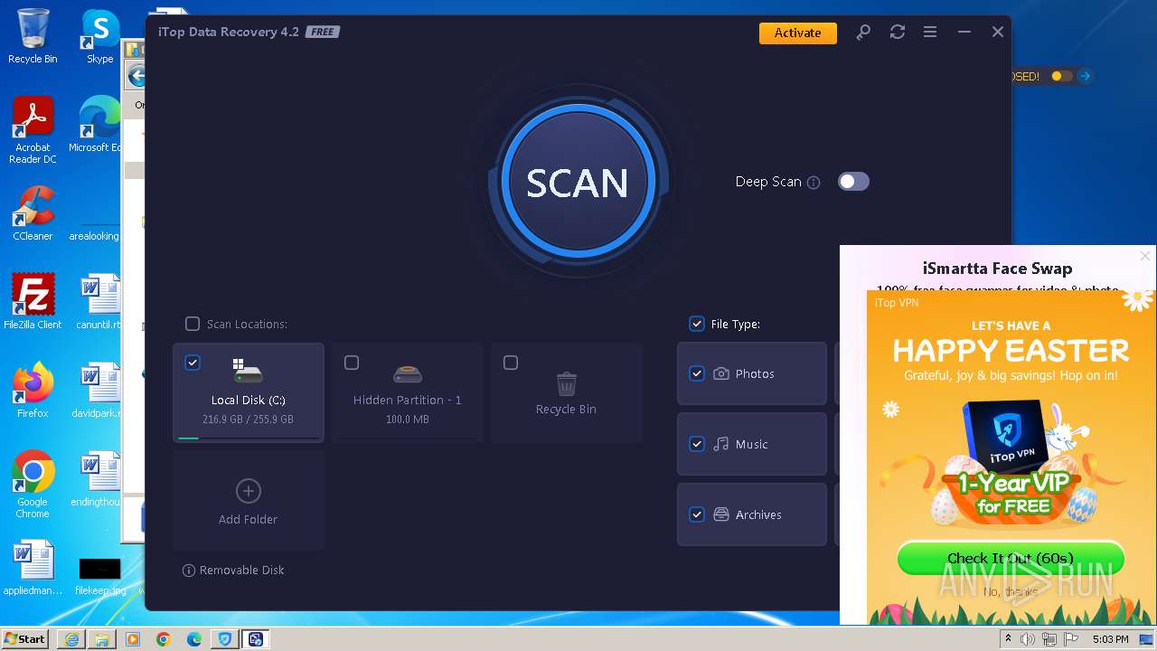The image size is (1157, 651).
Task: Click the Add Folder plus icon
Action: [x=248, y=491]
